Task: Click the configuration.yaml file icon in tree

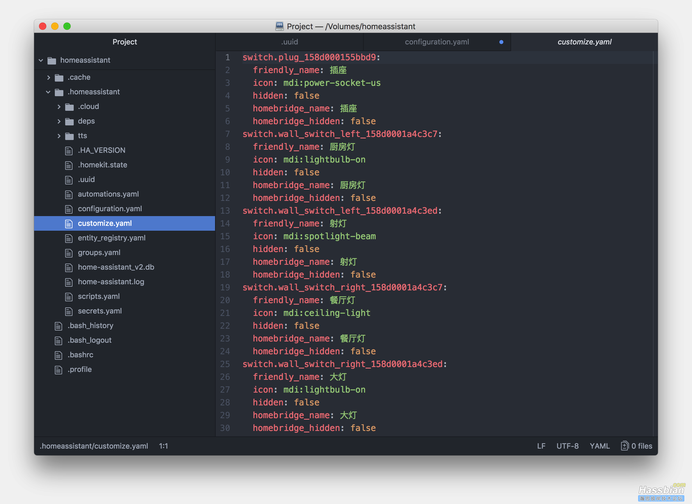Action: (69, 209)
